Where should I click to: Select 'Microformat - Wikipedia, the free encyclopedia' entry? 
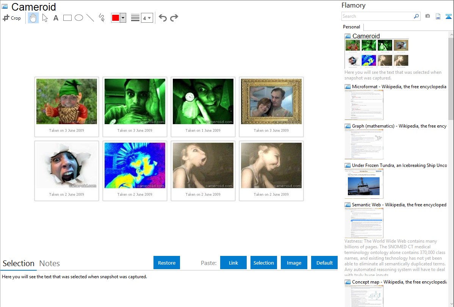point(399,87)
